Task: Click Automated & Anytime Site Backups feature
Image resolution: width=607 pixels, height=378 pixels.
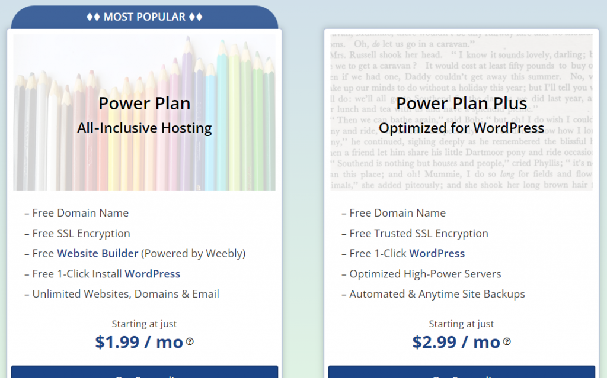Action: (433, 294)
